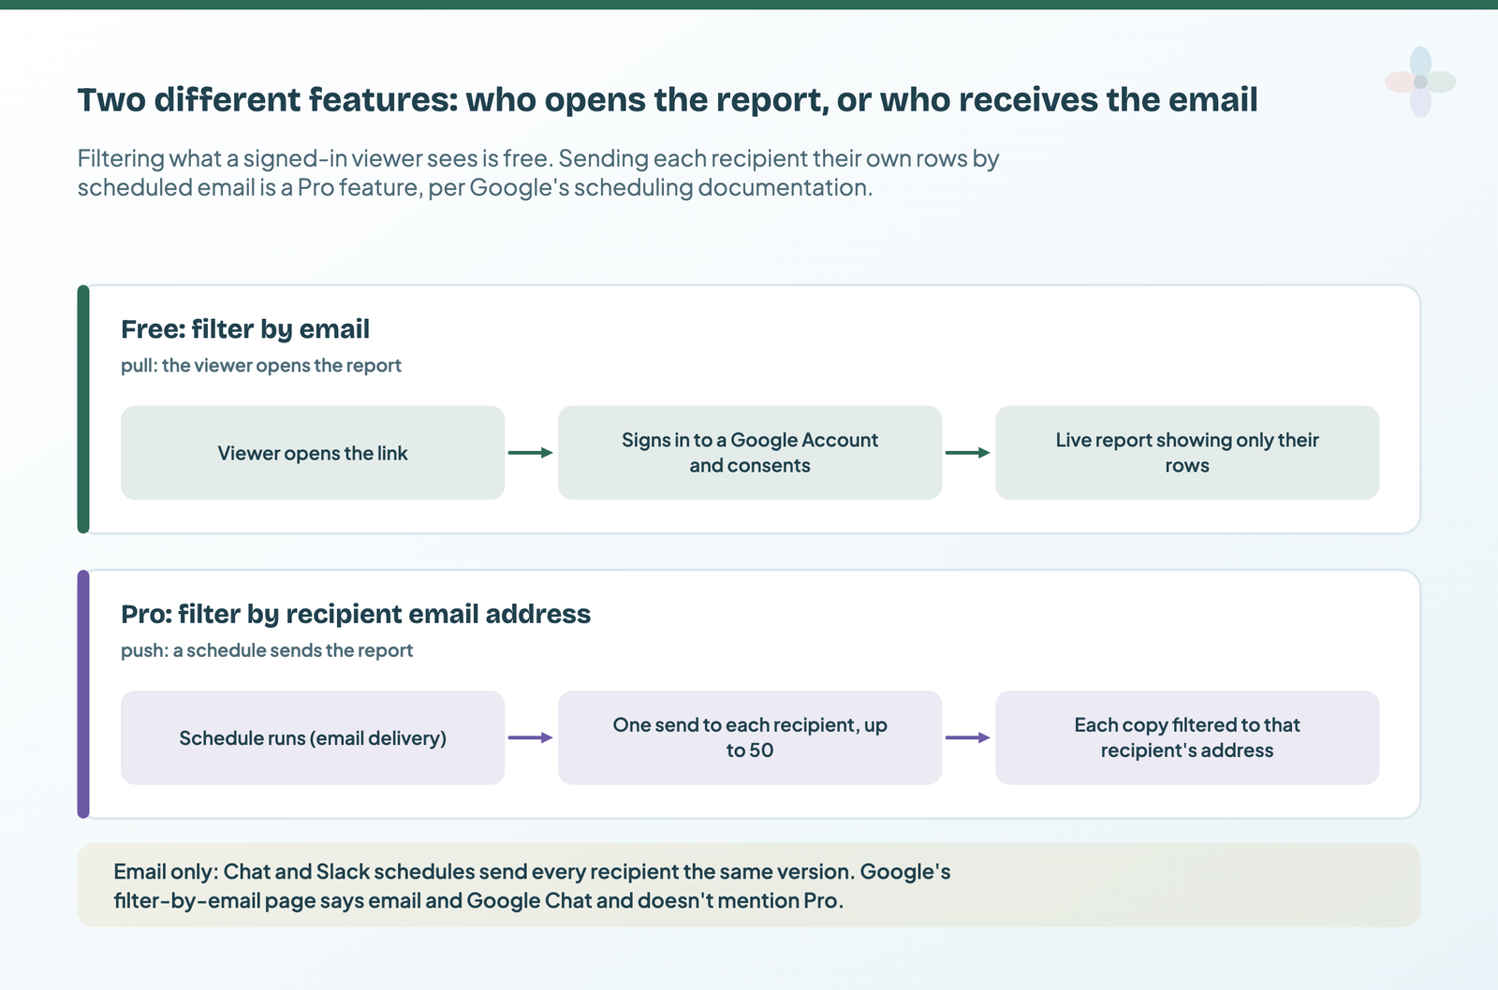Viewport: 1498px width, 990px height.
Task: Click the 'Free: filter by email' heading
Action: point(245,329)
